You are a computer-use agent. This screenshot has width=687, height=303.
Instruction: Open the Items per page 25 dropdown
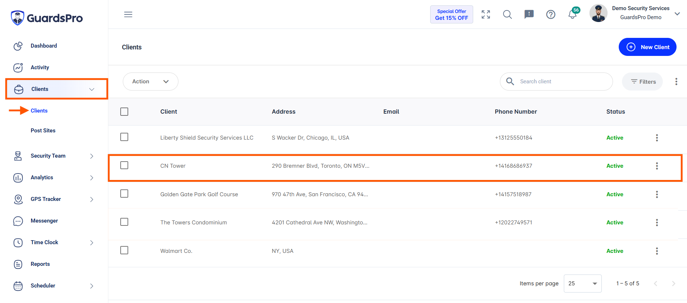[583, 284]
